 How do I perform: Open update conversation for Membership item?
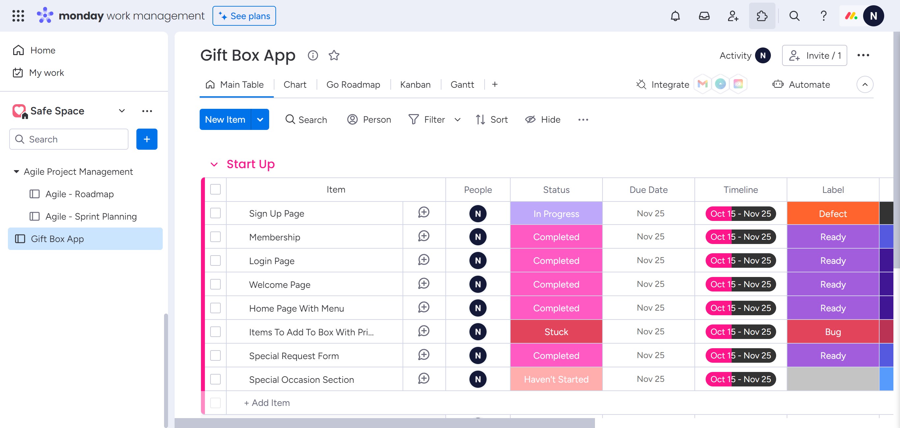click(x=423, y=236)
